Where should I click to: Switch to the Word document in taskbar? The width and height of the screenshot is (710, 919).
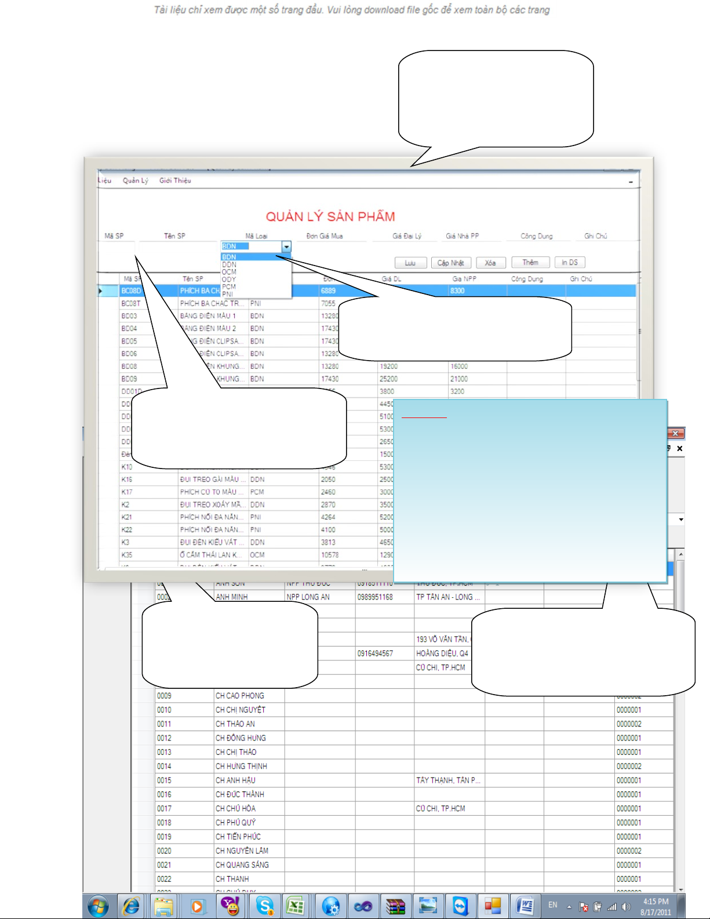(526, 906)
